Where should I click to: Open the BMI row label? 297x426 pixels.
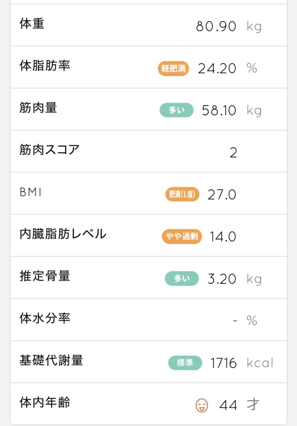tap(31, 192)
